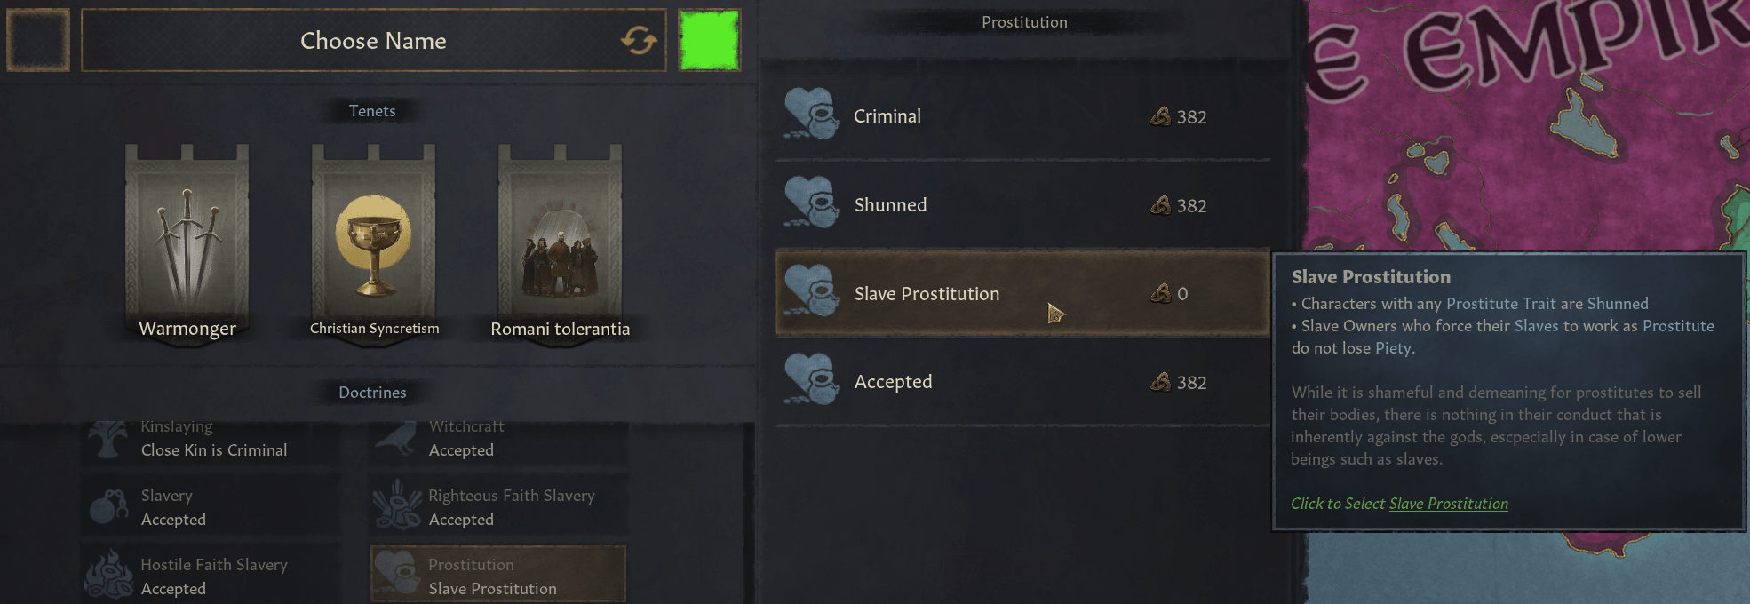The height and width of the screenshot is (604, 1750).
Task: Click the Accepted option heart icon
Action: pyautogui.click(x=811, y=380)
